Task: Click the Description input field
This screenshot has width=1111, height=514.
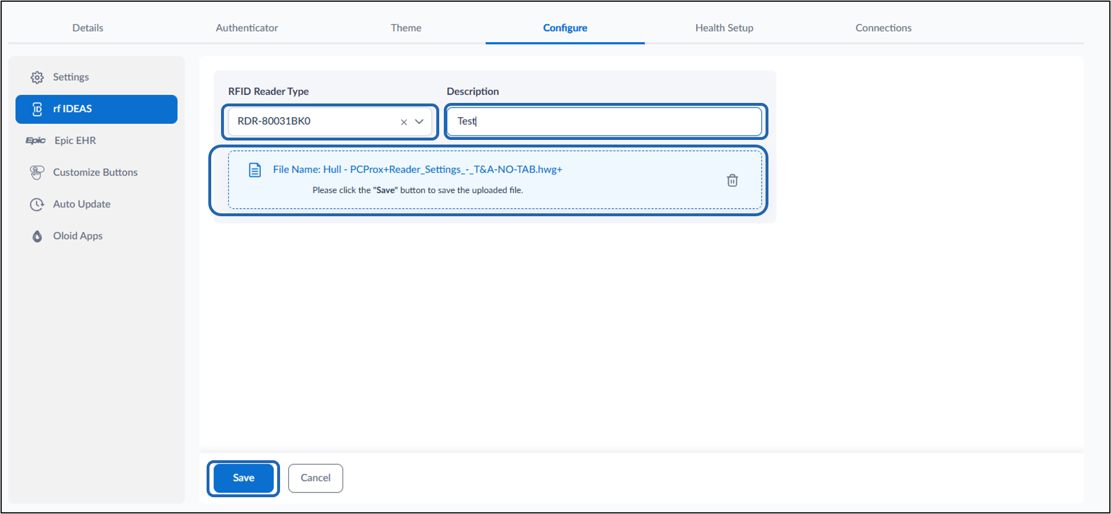Action: 604,121
